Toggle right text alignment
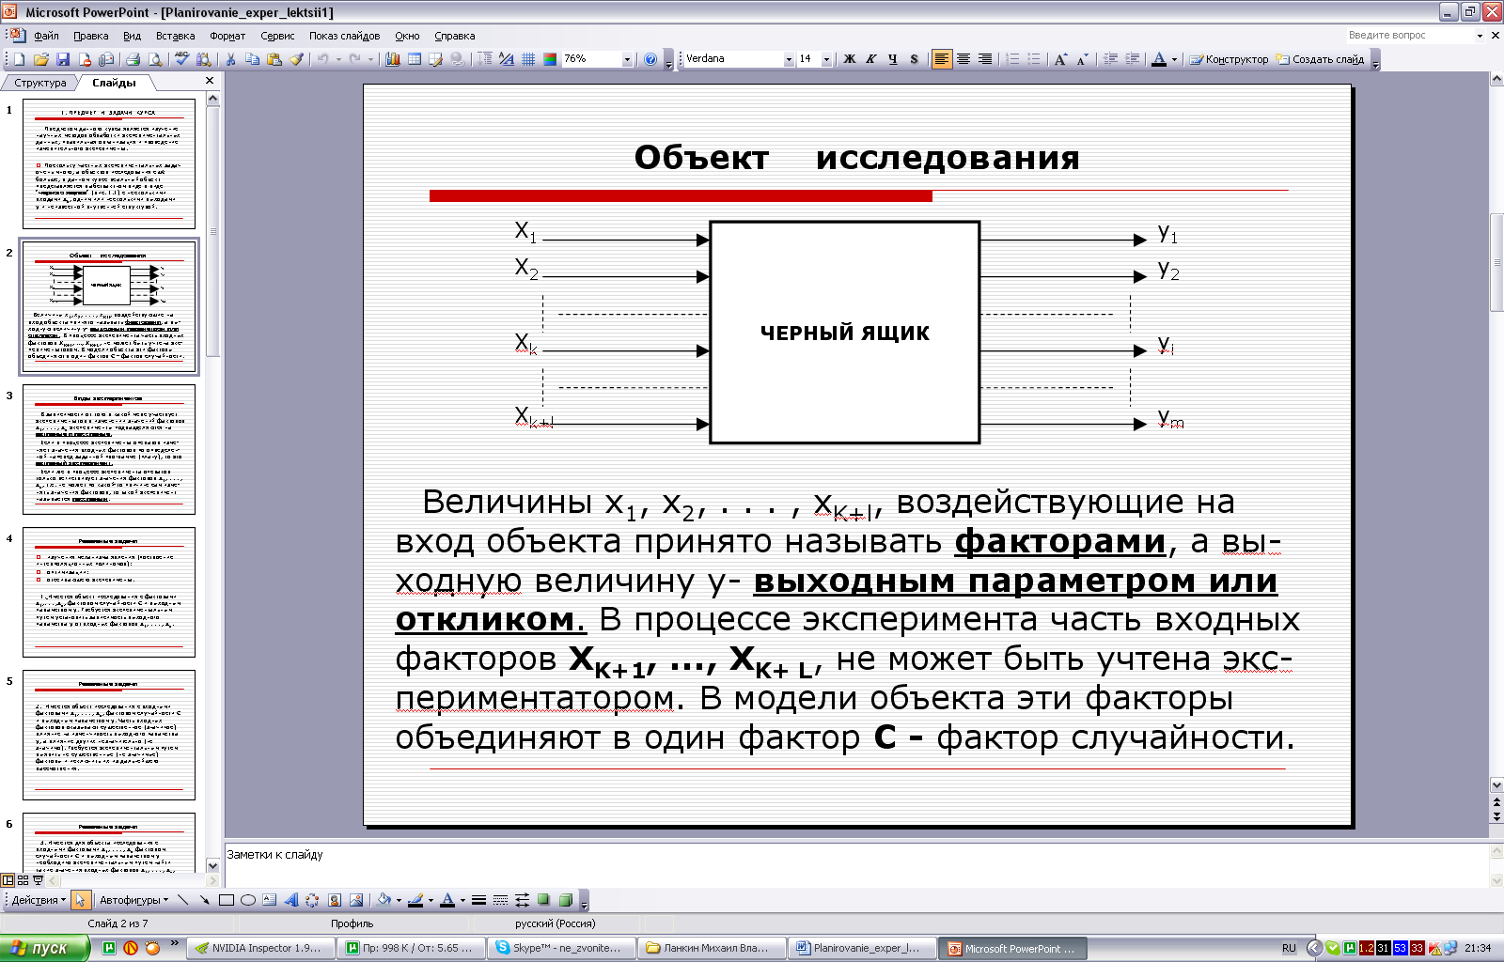The height and width of the screenshot is (962, 1504). [985, 59]
